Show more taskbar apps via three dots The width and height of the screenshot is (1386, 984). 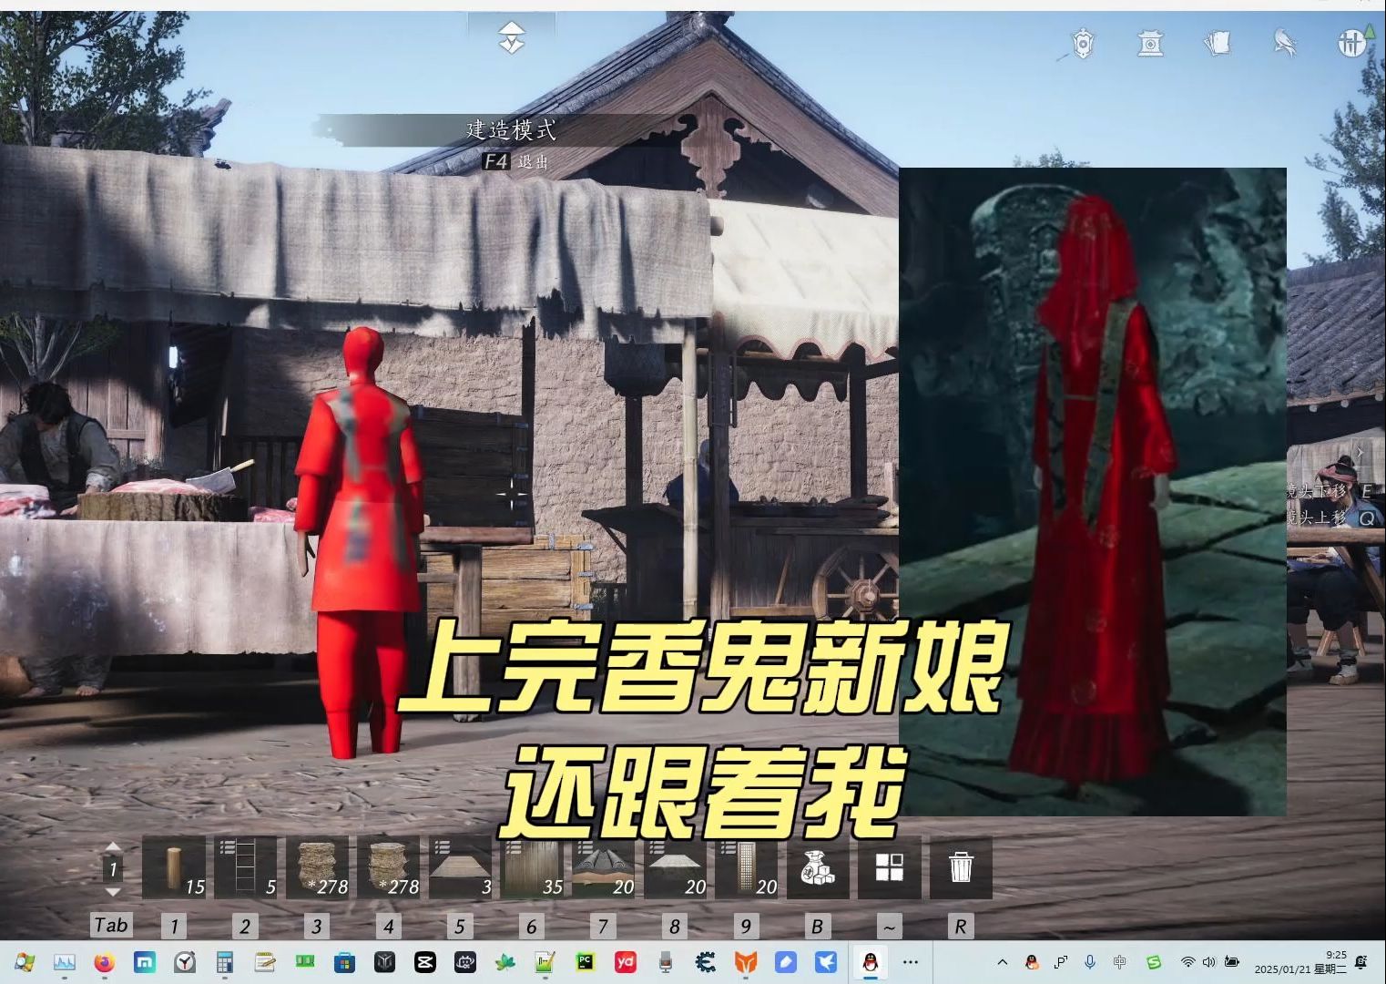click(911, 962)
